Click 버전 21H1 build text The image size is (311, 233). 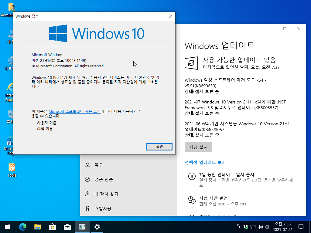click(59, 60)
